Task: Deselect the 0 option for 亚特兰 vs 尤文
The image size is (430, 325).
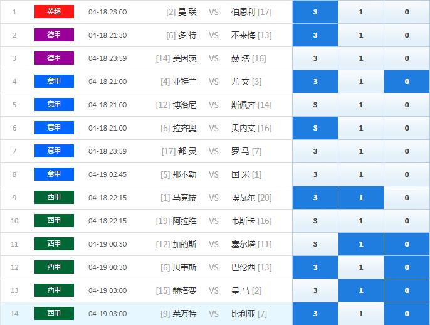Action: (x=407, y=82)
